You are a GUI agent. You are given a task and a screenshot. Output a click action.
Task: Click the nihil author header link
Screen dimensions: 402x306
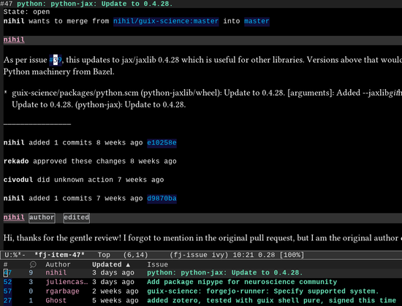coord(14,39)
